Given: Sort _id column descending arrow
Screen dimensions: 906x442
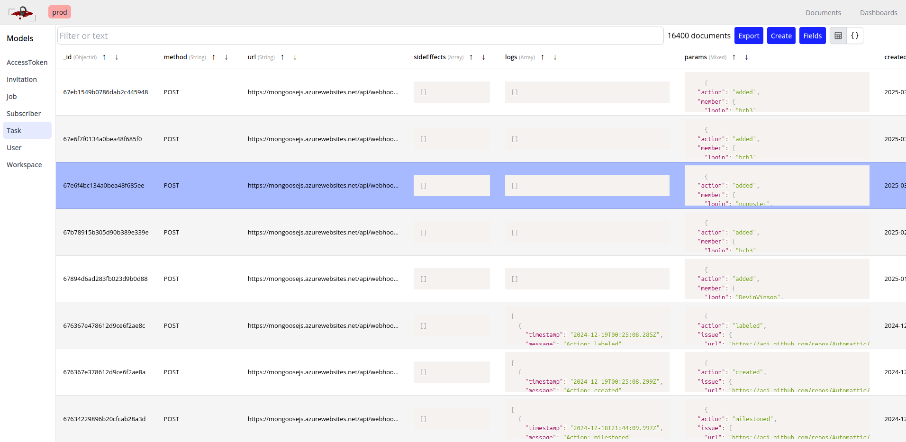Looking at the screenshot, I should click(x=117, y=57).
